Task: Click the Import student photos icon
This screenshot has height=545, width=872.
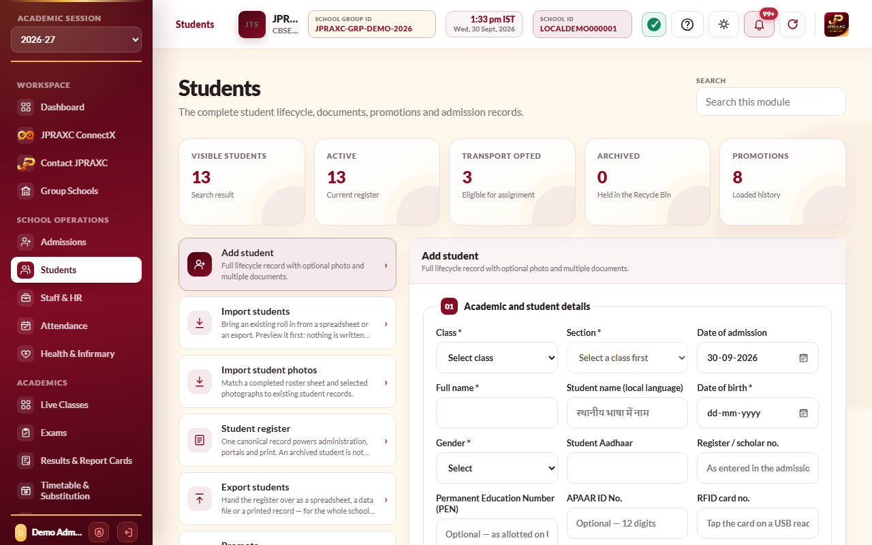Action: pyautogui.click(x=200, y=381)
